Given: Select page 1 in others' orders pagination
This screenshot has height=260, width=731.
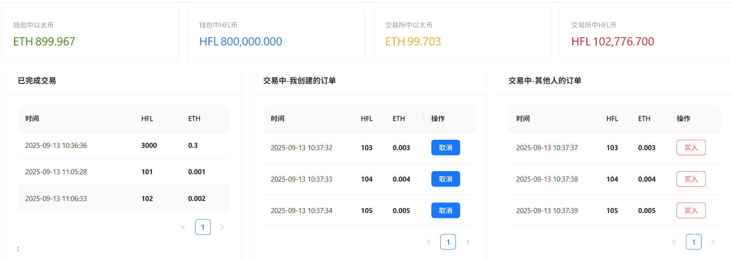Looking at the screenshot, I should (x=693, y=242).
